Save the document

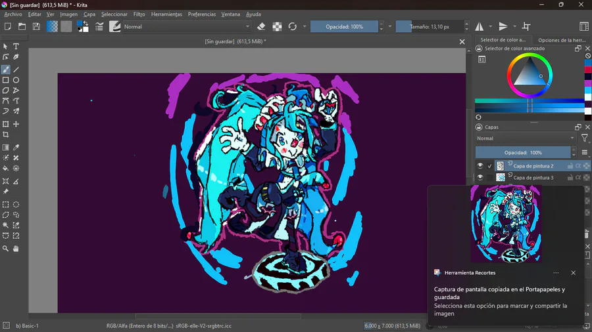pyautogui.click(x=36, y=26)
